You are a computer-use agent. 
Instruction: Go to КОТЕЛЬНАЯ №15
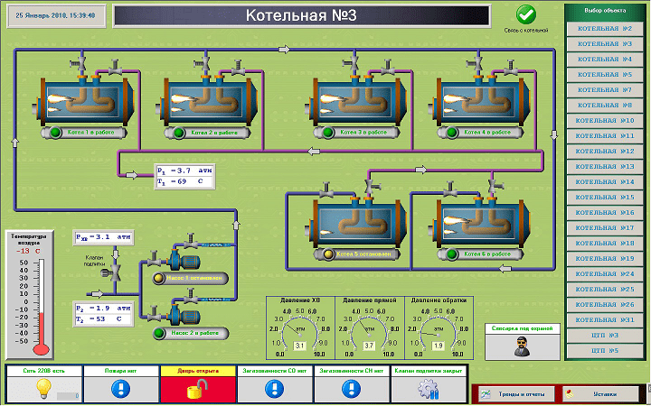(x=605, y=198)
